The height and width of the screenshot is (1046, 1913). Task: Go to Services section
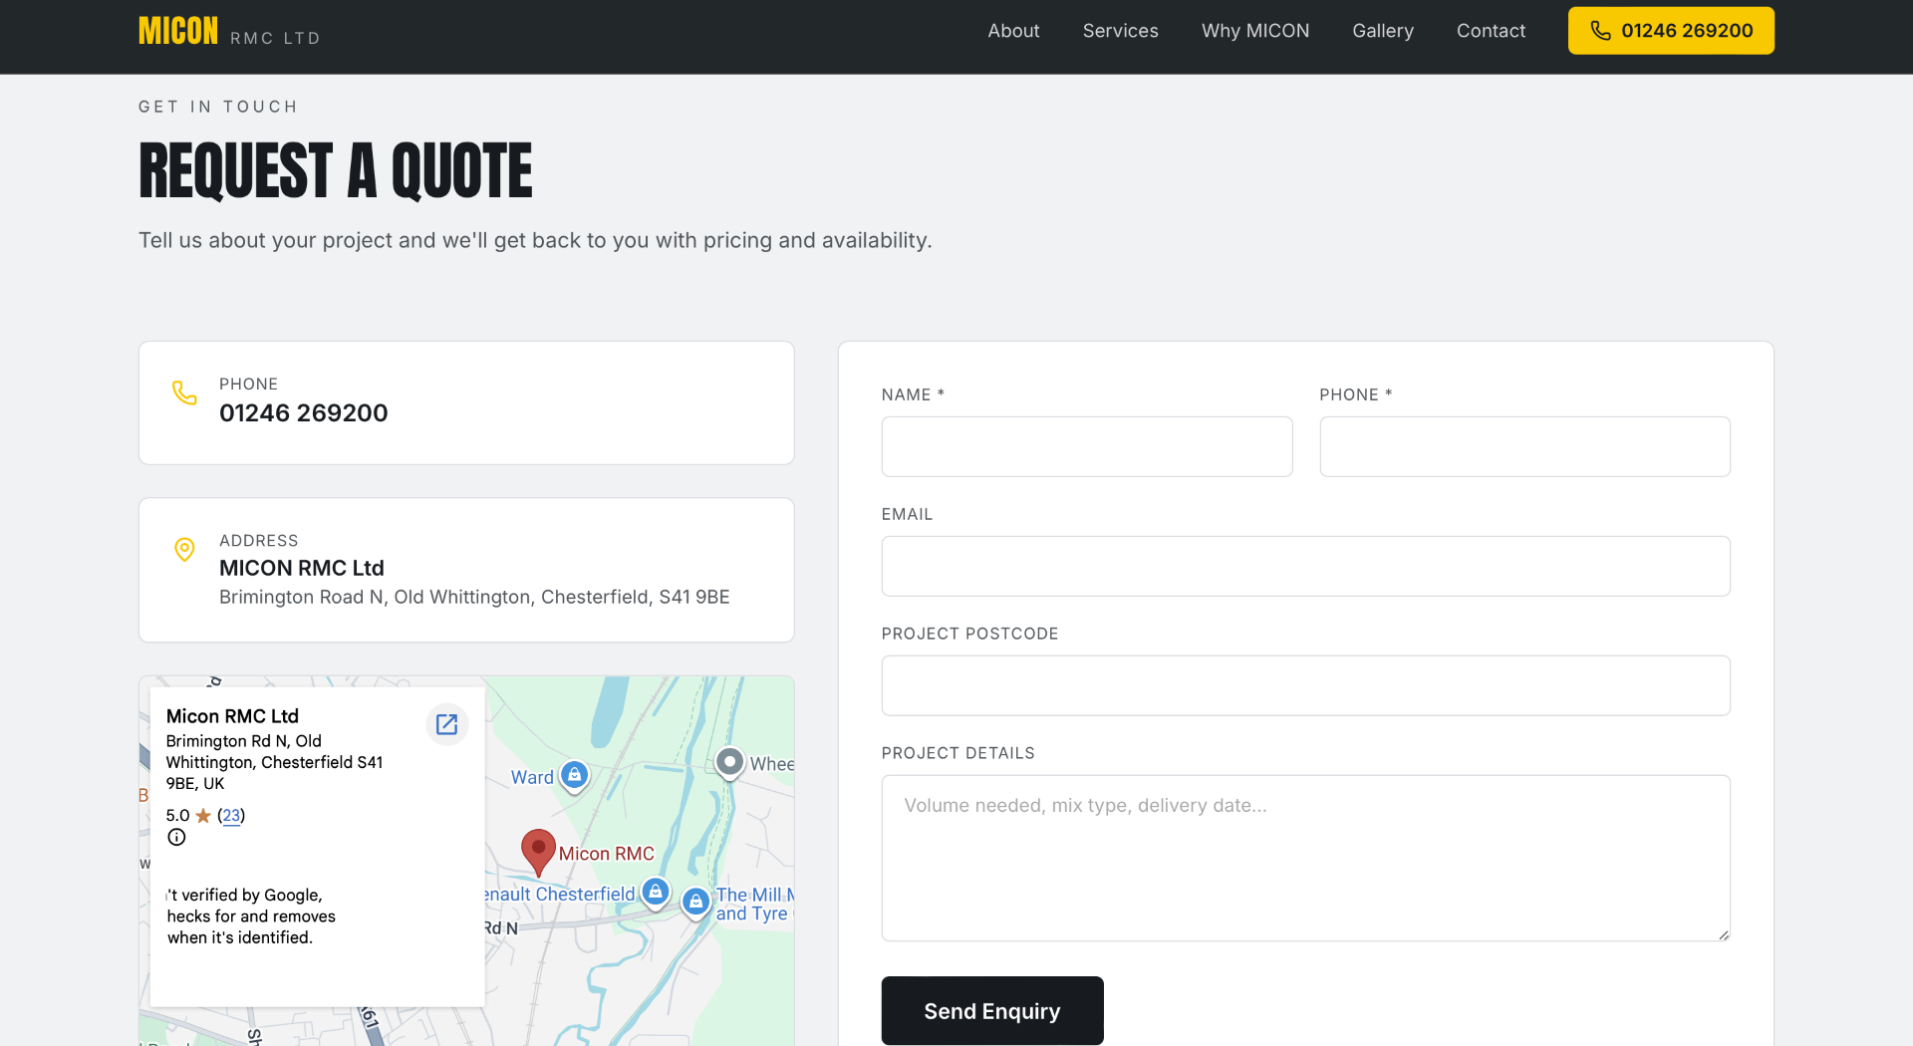pos(1120,31)
